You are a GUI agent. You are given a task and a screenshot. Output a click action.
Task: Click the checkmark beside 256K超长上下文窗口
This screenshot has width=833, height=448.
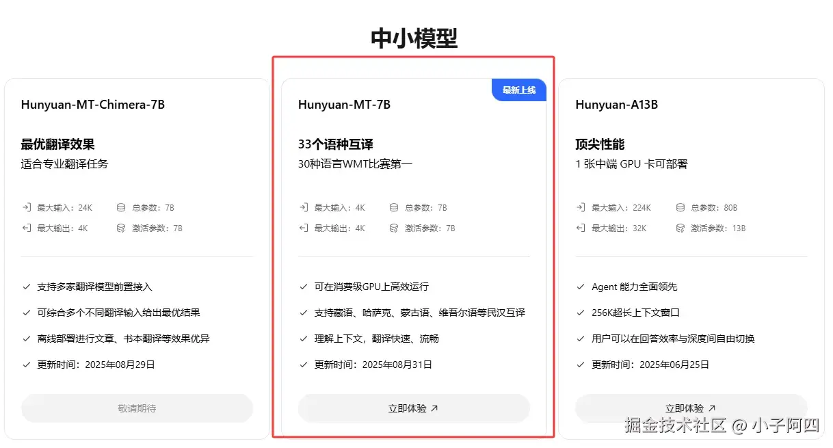coord(581,313)
